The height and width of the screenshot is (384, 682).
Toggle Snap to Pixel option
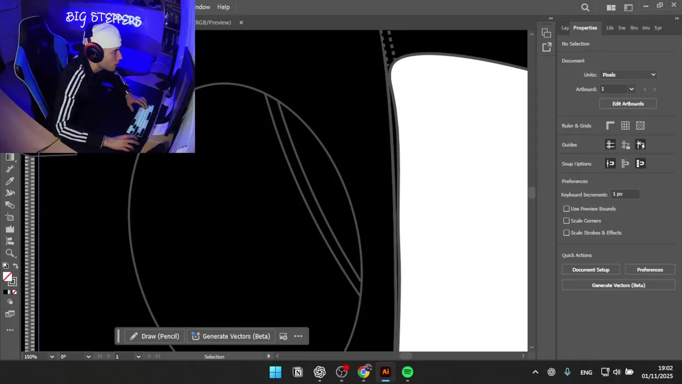tap(640, 163)
